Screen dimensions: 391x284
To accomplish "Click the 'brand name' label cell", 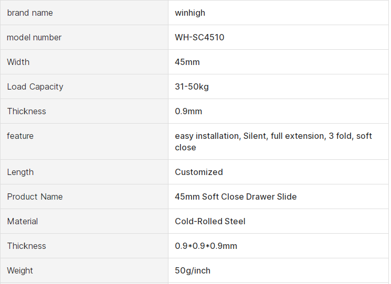I will tap(30, 13).
